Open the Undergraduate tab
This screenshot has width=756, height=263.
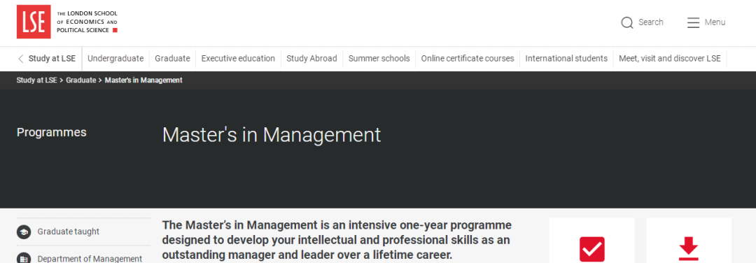tap(115, 59)
